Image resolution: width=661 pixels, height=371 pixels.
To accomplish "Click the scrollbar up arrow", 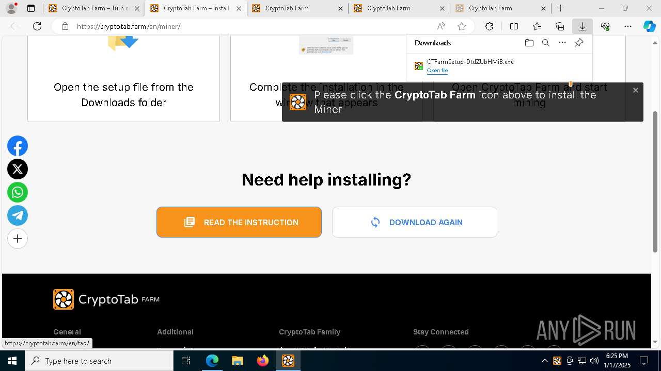I will pos(655,42).
